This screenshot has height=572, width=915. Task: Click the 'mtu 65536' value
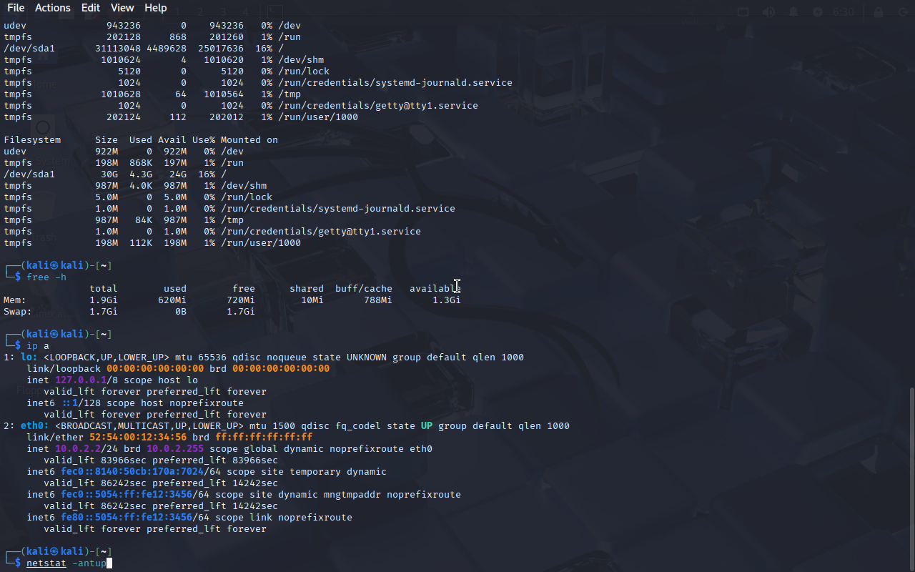point(201,357)
